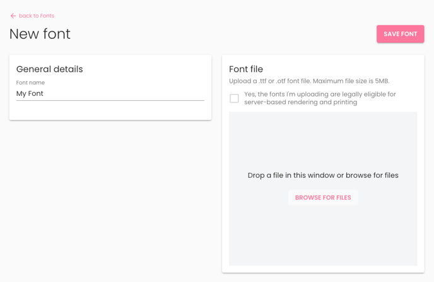The width and height of the screenshot is (434, 282).
Task: Click the New font page heading
Action: tap(40, 34)
